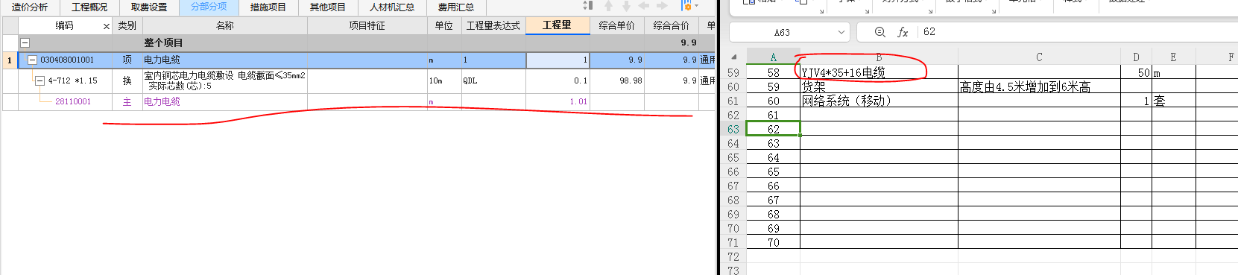The height and width of the screenshot is (275, 1238).
Task: Click the 名称 column header
Action: tap(225, 25)
